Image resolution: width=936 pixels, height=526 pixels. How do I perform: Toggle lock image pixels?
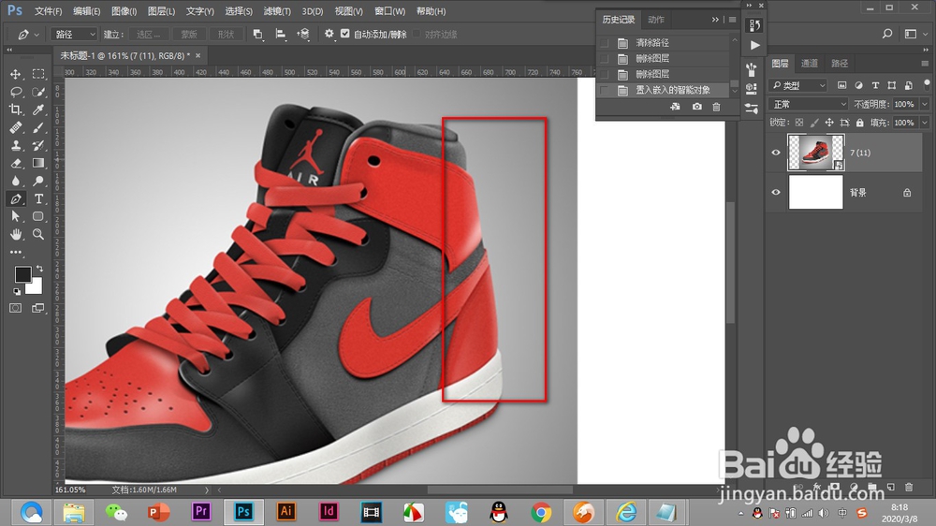[814, 123]
